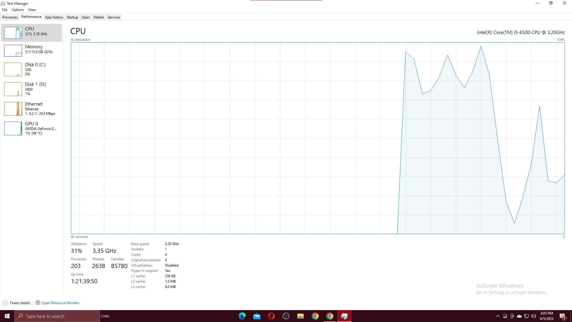Click the Task Manager title bar icon

(3, 4)
